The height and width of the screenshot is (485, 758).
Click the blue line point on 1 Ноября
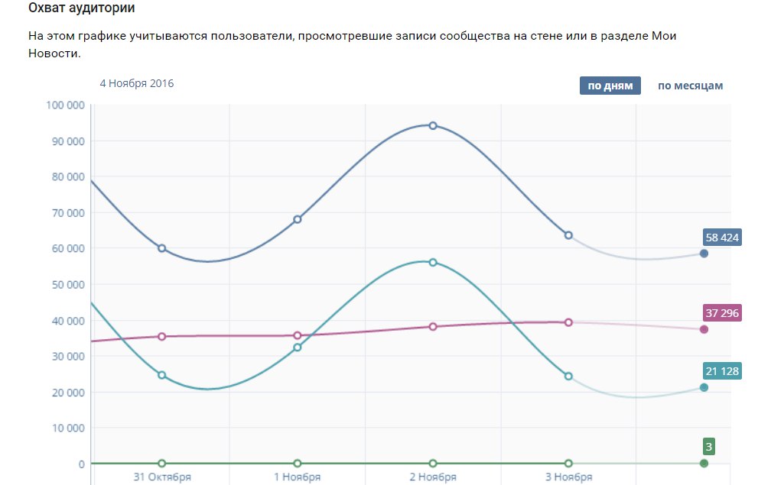pyautogui.click(x=298, y=219)
